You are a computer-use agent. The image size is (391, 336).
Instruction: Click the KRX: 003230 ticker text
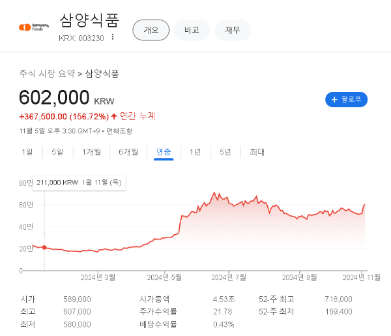coord(81,38)
